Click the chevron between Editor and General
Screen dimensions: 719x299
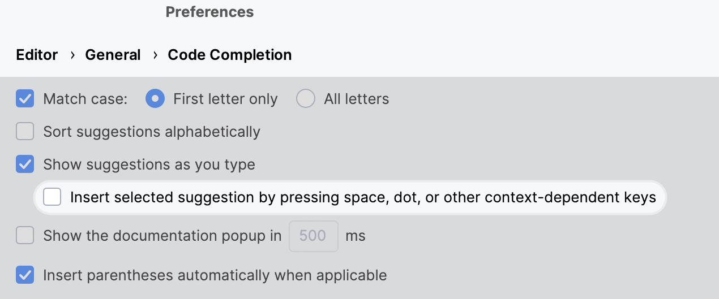pos(72,55)
